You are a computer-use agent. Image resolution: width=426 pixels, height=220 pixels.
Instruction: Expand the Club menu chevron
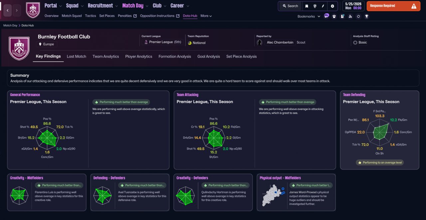click(x=164, y=6)
